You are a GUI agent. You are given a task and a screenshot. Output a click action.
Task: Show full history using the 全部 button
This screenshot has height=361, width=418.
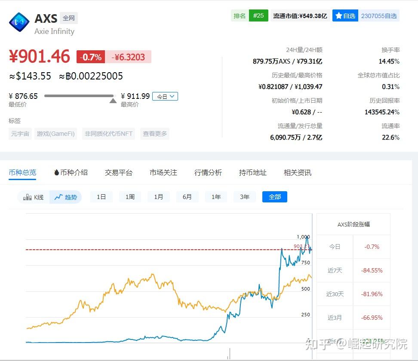[274, 197]
